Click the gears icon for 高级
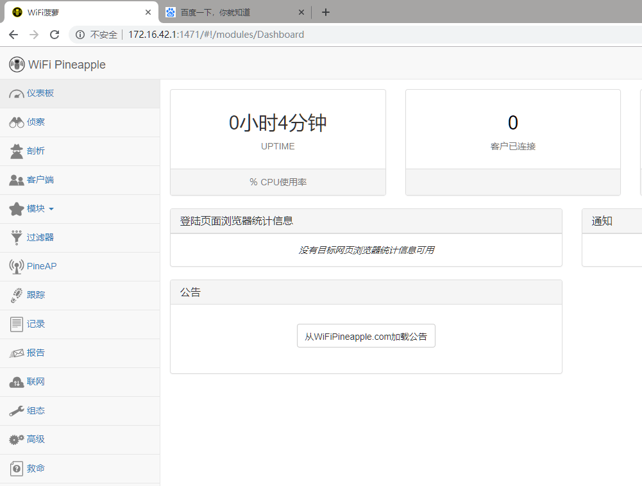 [x=17, y=440]
